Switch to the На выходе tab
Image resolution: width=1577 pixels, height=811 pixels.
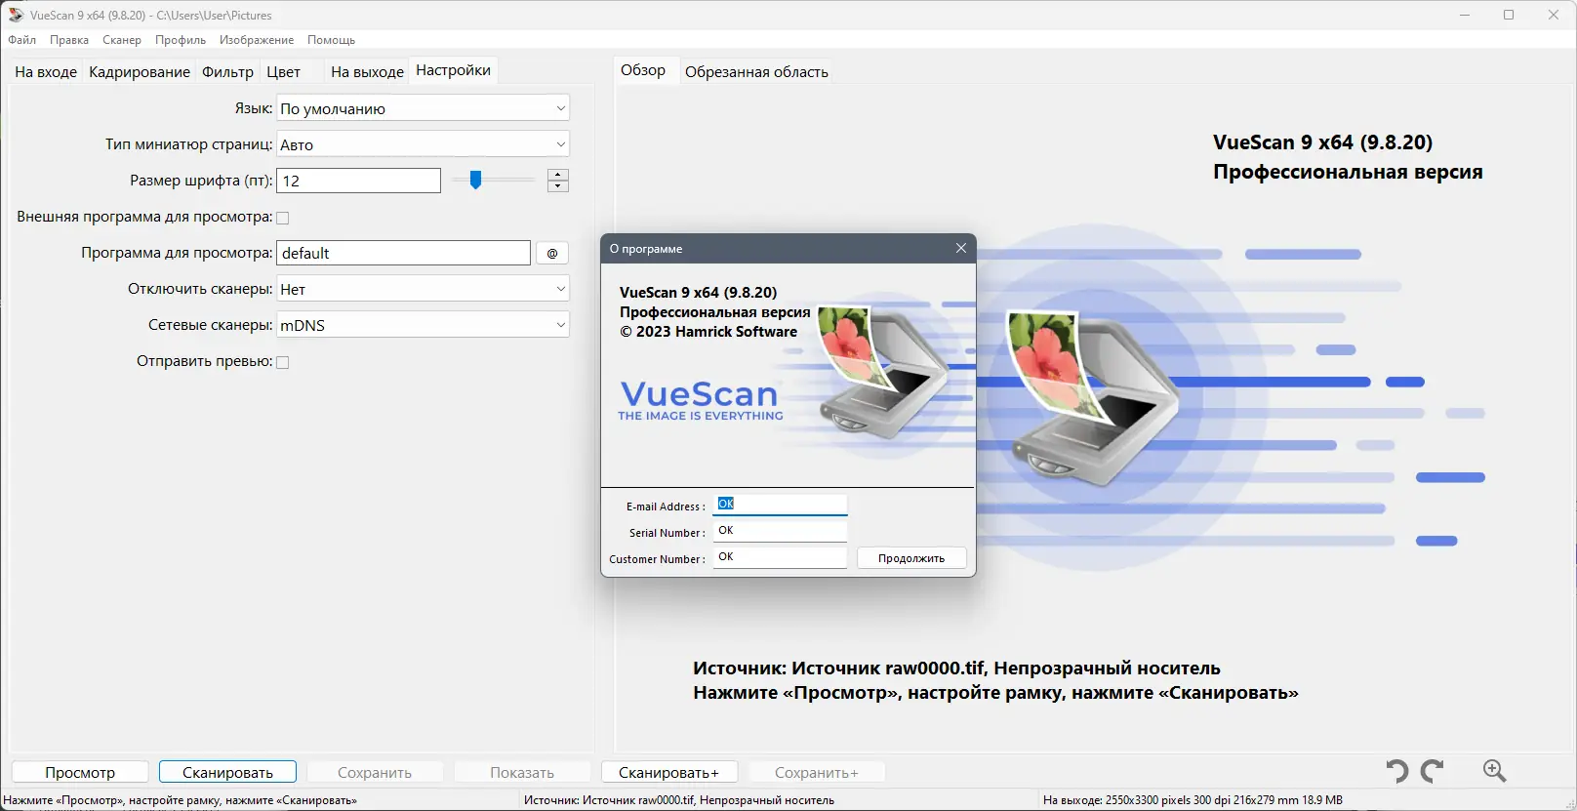tap(367, 71)
